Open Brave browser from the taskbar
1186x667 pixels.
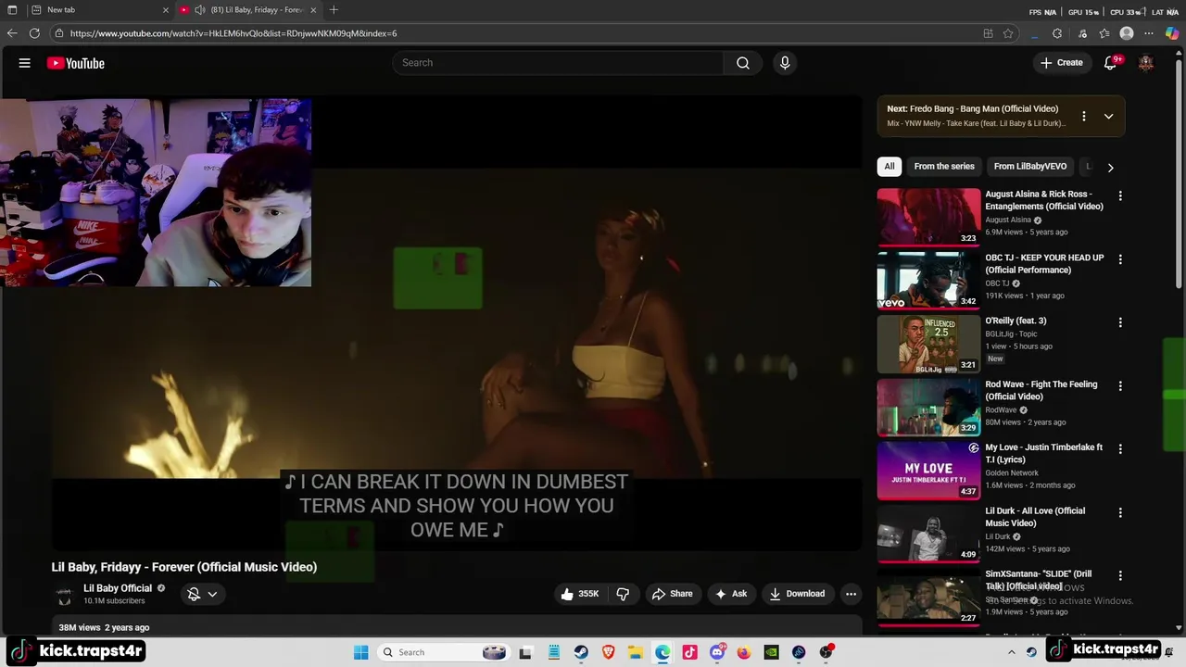(609, 652)
